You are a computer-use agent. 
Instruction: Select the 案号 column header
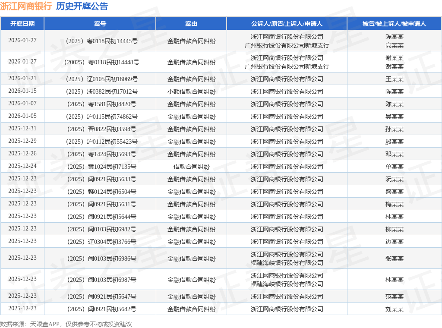(x=100, y=24)
